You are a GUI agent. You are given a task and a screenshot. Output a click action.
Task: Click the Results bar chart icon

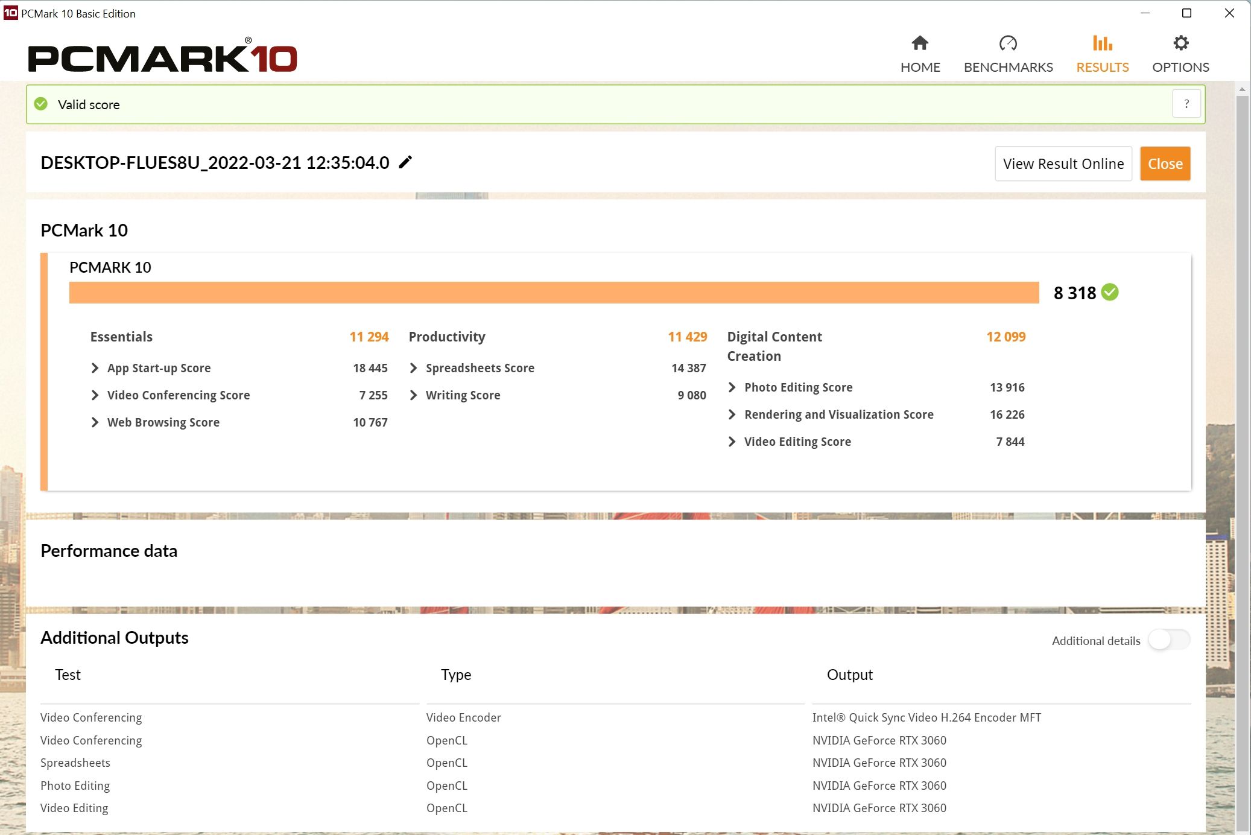1102,43
